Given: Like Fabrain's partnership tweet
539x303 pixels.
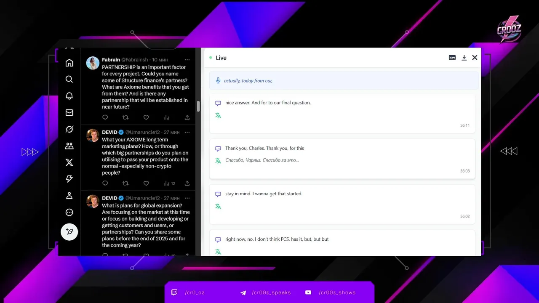Looking at the screenshot, I should [x=146, y=118].
